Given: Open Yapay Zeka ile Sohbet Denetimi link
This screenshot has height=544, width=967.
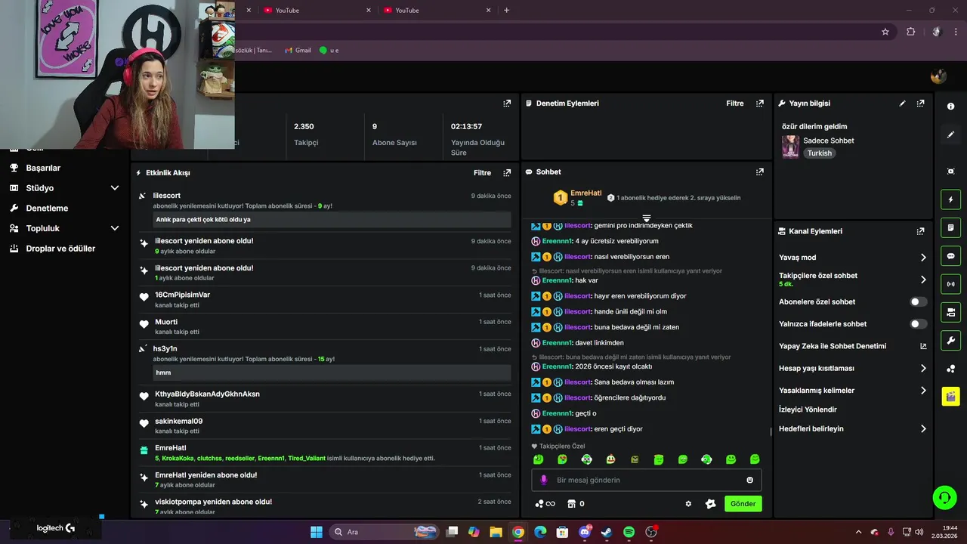Looking at the screenshot, I should point(853,346).
